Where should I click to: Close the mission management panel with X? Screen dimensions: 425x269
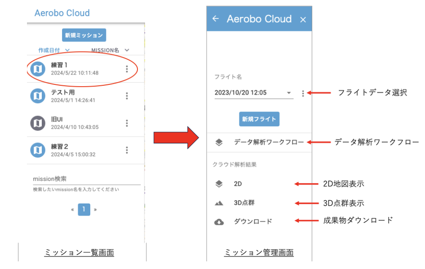(x=303, y=19)
